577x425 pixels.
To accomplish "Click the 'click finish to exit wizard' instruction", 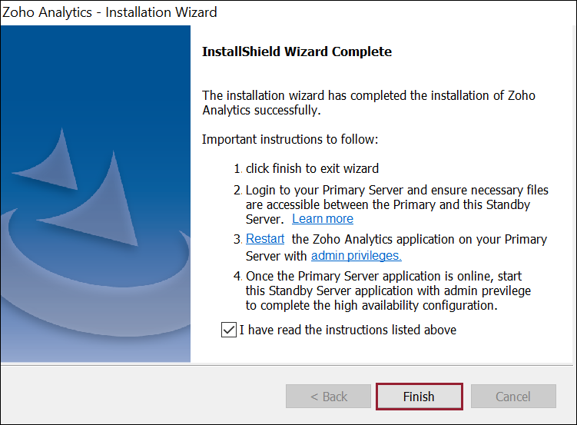I will click(x=312, y=168).
